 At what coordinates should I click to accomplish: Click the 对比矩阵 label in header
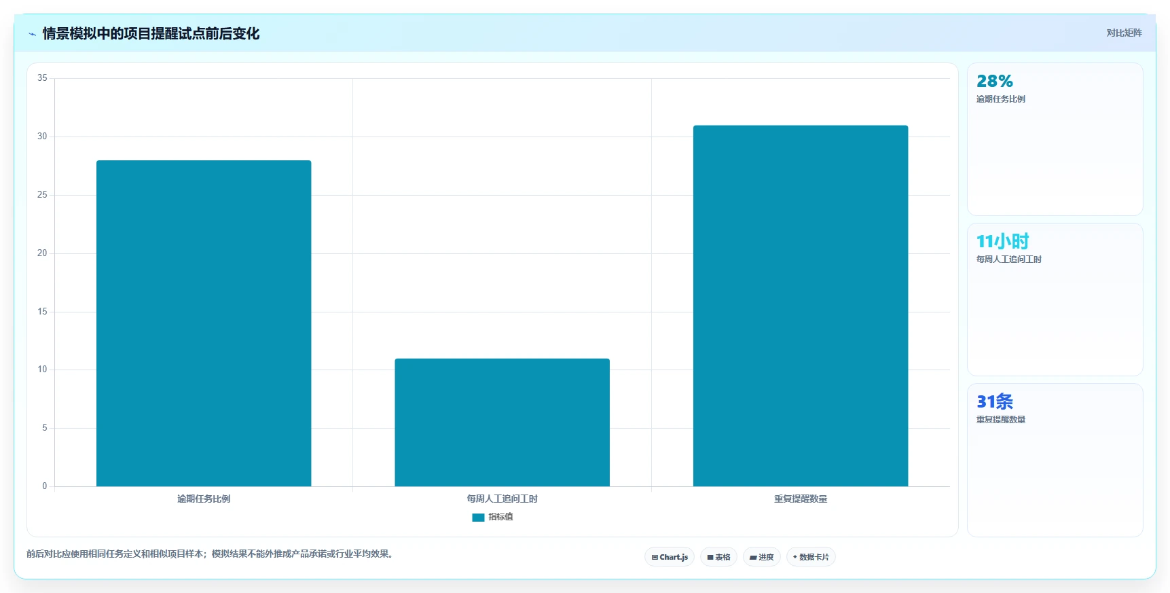[1124, 33]
